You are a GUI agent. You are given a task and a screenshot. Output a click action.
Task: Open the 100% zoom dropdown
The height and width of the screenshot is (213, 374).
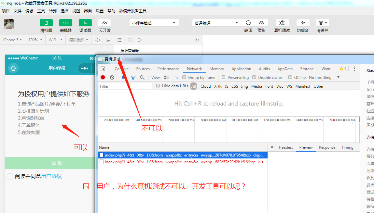[35, 40]
